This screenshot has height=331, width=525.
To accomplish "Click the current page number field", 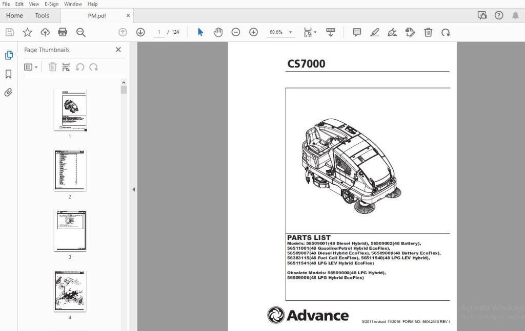I will [x=159, y=32].
